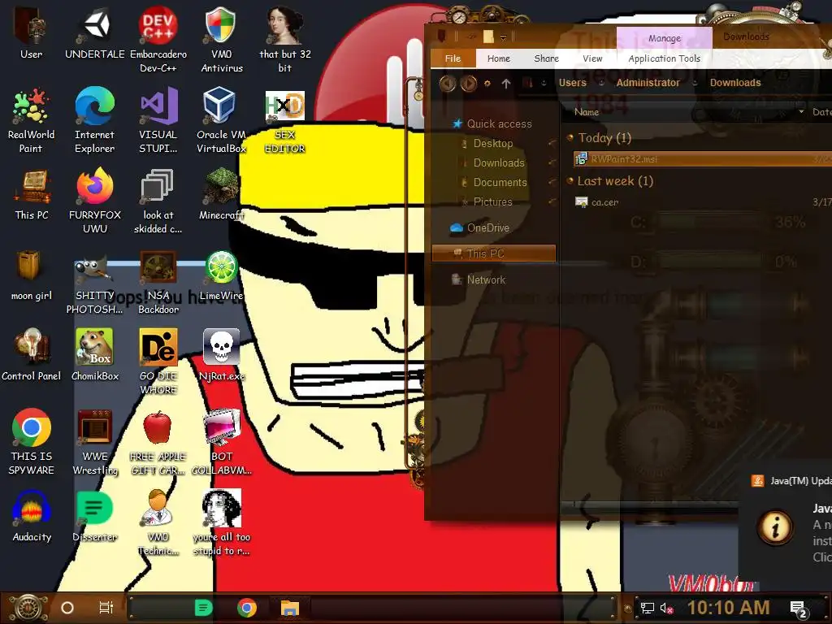
Task: Open Oracle VM VirtualBox icon
Action: 222,120
